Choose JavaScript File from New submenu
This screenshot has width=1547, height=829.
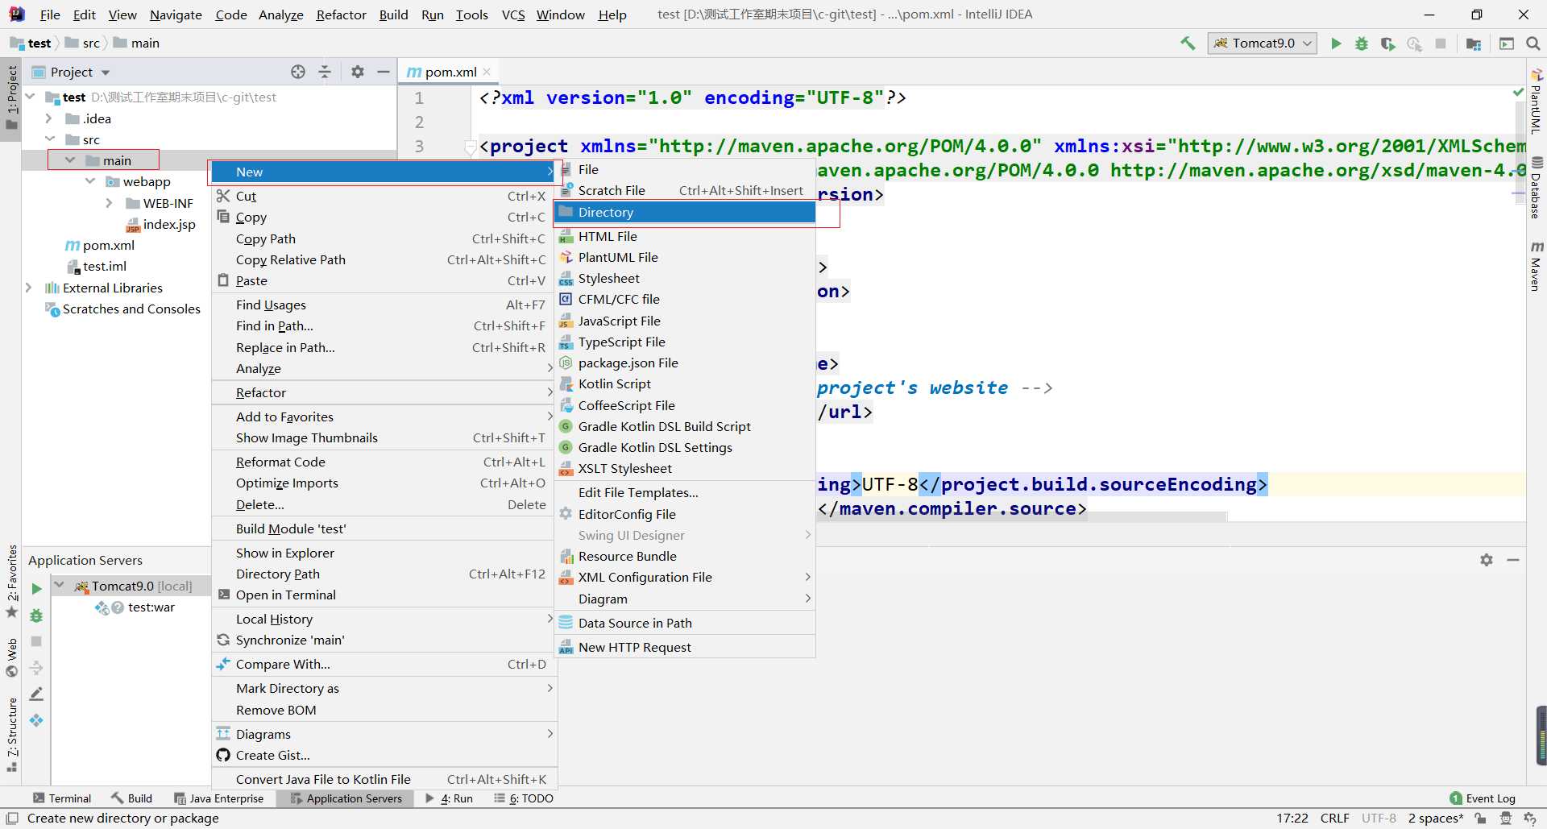coord(685,321)
